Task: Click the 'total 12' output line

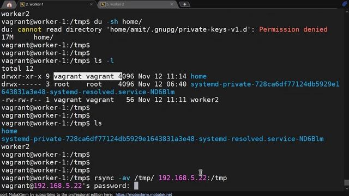Action: coord(17,69)
